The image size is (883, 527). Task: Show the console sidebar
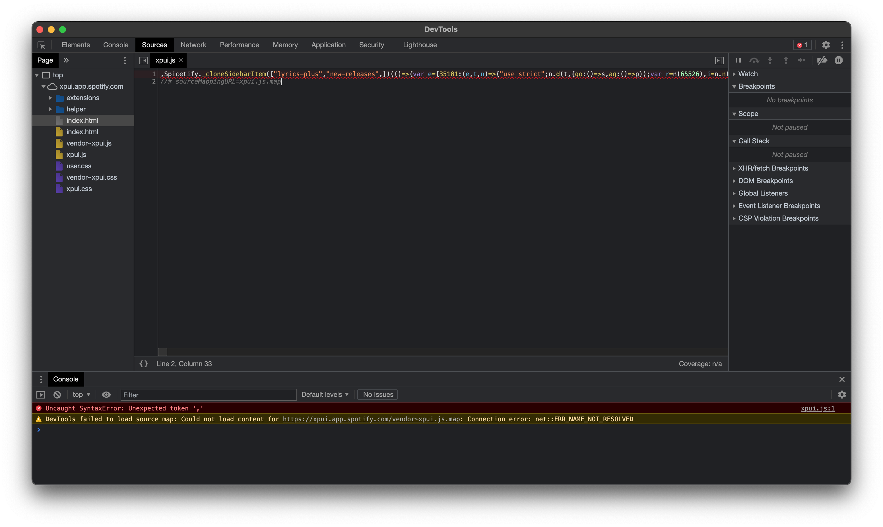(x=41, y=395)
